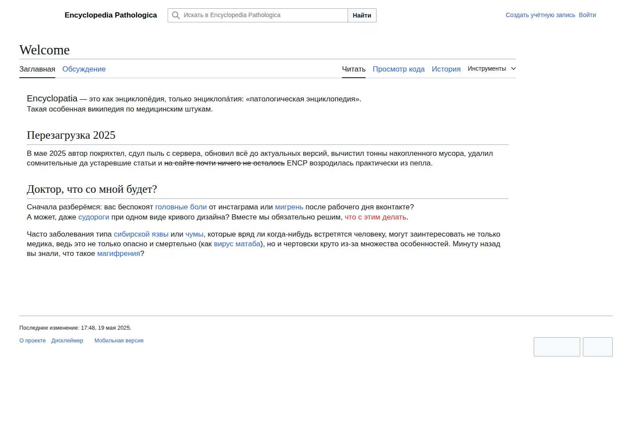The height and width of the screenshot is (439, 632).
Task: Click the Доктор, что со мной будет? heading
Action: (x=92, y=189)
